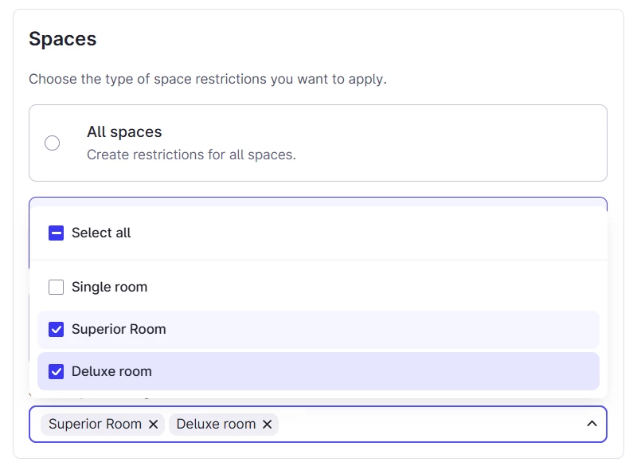Image resolution: width=637 pixels, height=466 pixels.
Task: Click the Spaces section heading
Action: (62, 39)
